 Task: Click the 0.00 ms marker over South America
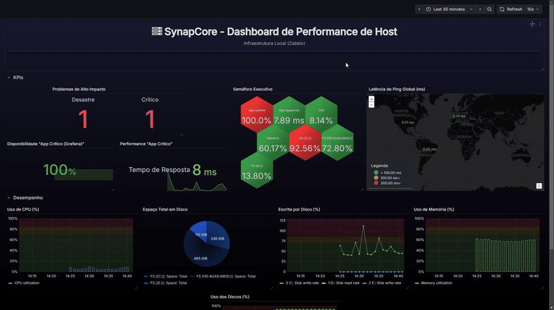point(429,149)
